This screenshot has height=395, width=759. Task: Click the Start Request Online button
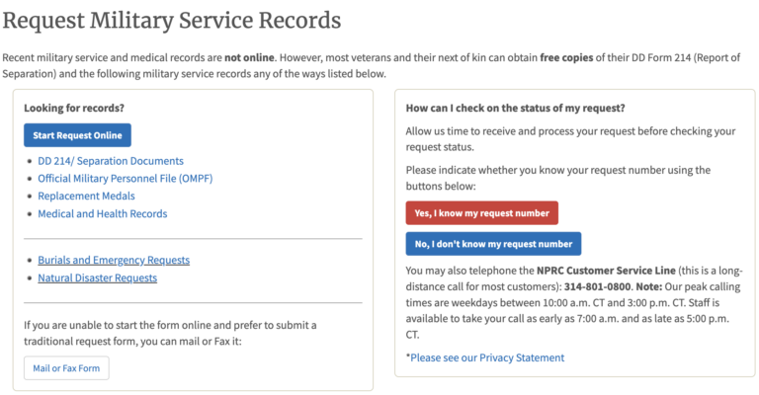[77, 135]
